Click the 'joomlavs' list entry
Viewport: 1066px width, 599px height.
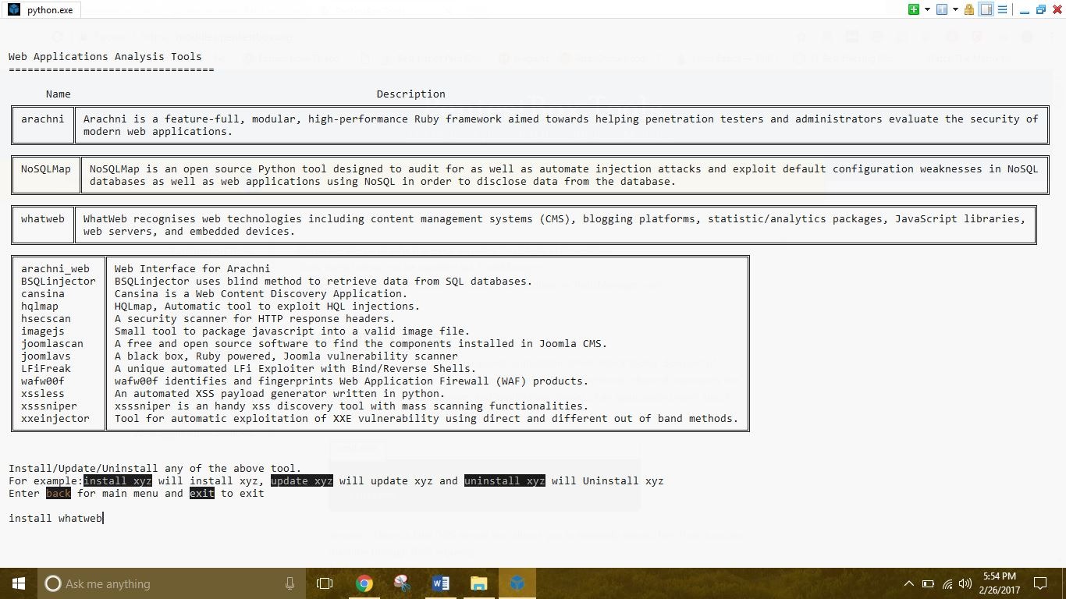click(46, 356)
